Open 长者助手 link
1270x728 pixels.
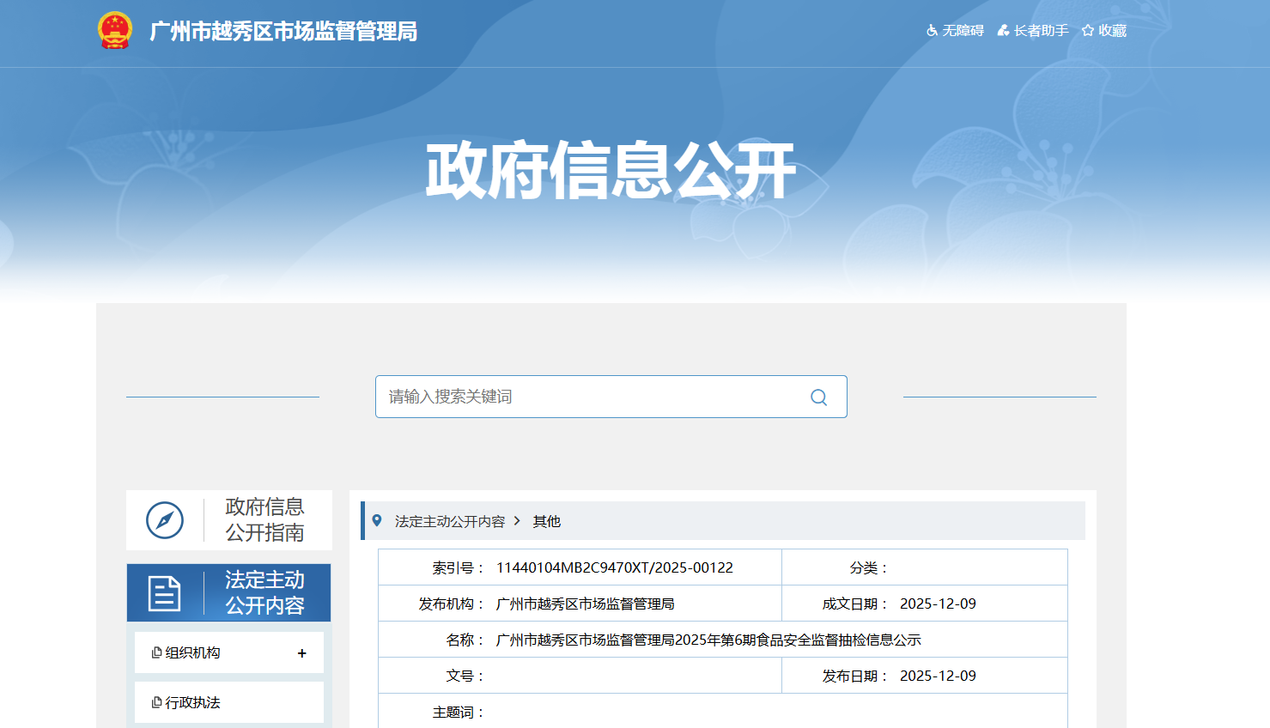point(1041,31)
